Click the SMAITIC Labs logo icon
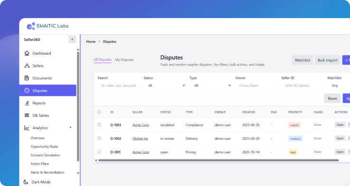This screenshot has height=186, width=350. click(31, 26)
